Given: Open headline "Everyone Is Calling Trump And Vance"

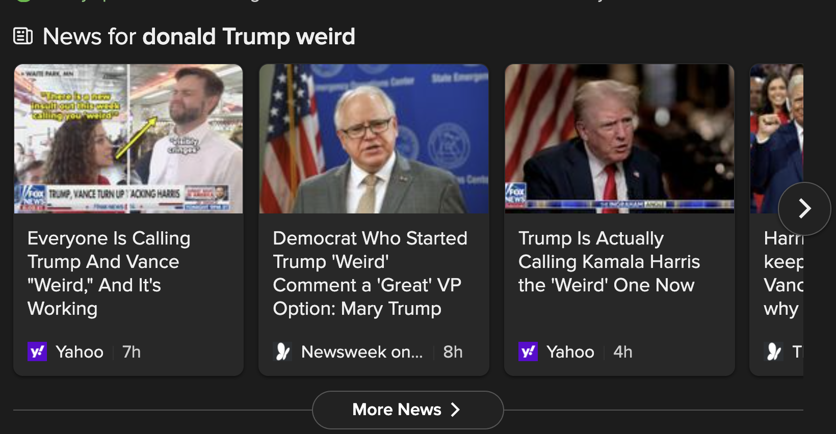Looking at the screenshot, I should [109, 273].
